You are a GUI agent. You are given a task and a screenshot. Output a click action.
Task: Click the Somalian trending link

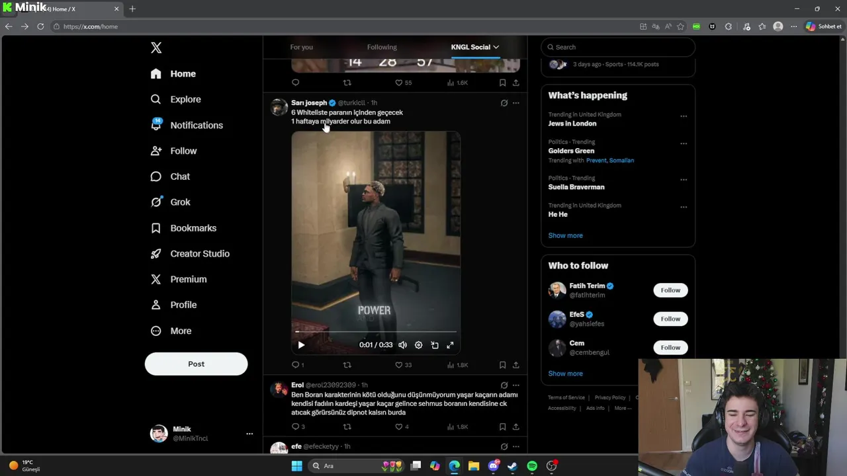[x=621, y=160]
